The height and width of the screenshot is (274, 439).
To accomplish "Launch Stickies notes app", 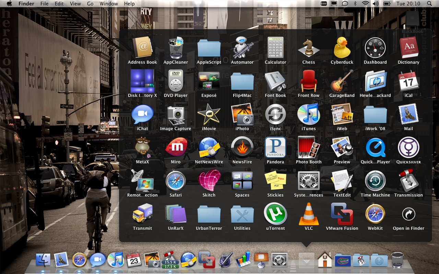I will pyautogui.click(x=275, y=180).
